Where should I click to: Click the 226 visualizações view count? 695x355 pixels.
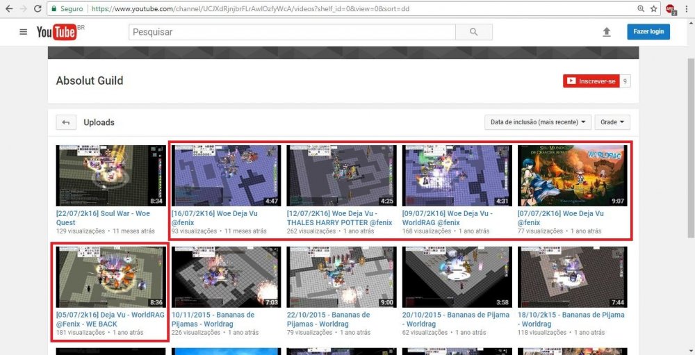(x=195, y=332)
